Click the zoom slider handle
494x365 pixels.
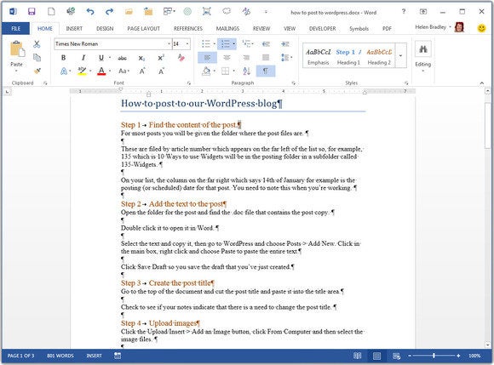[434, 356]
